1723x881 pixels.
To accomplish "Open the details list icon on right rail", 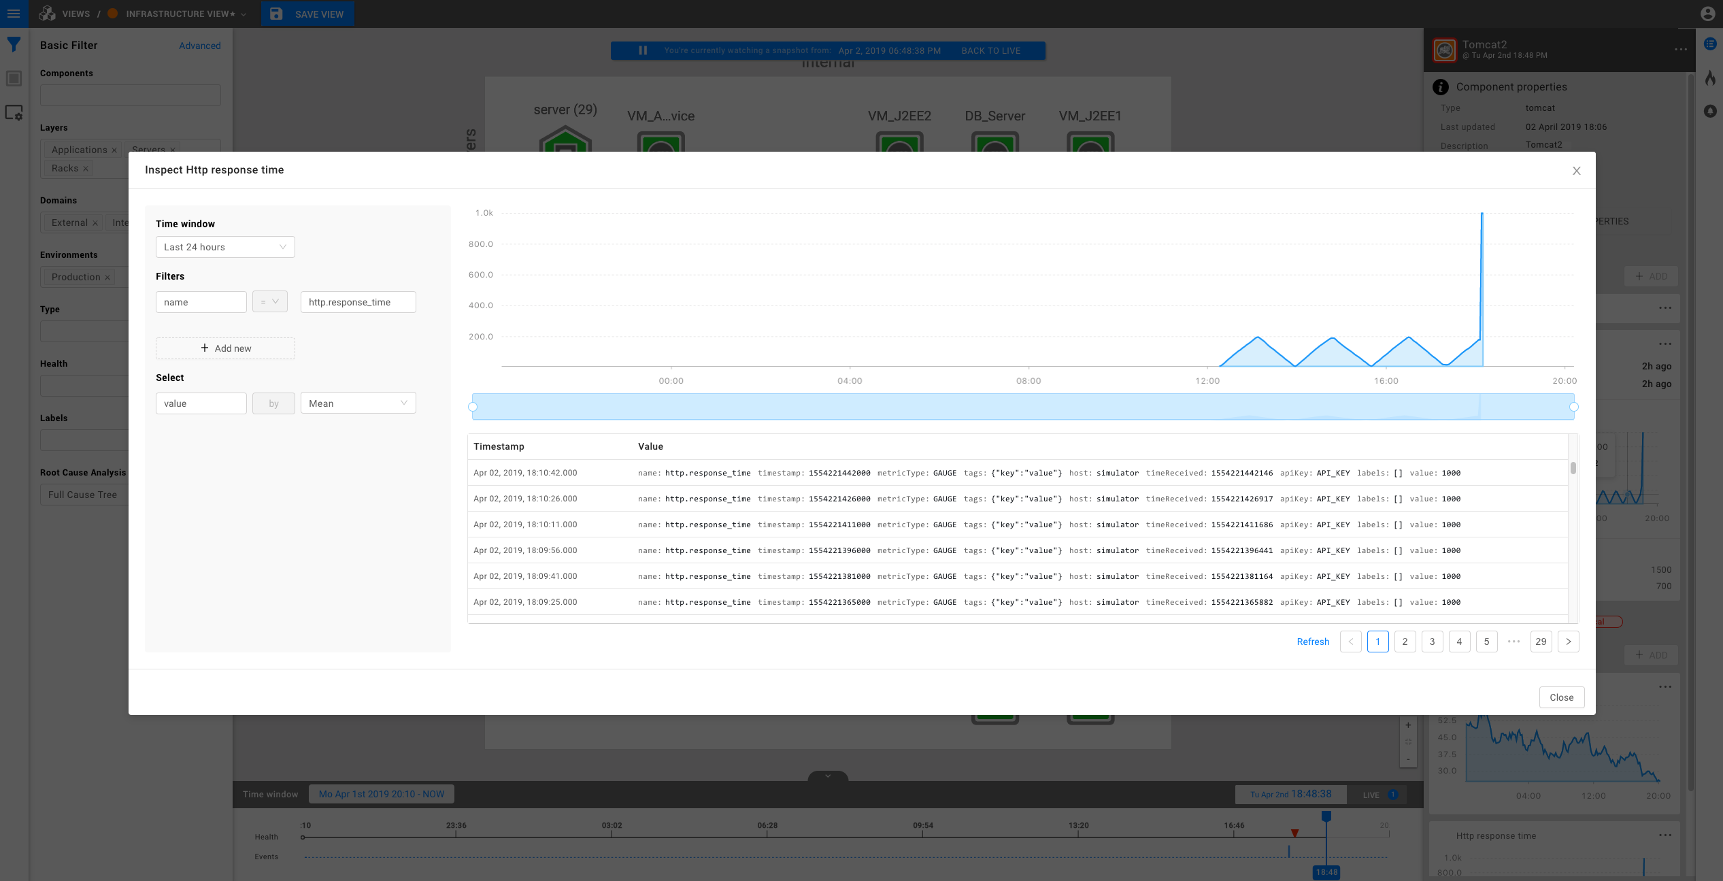I will (x=1710, y=44).
